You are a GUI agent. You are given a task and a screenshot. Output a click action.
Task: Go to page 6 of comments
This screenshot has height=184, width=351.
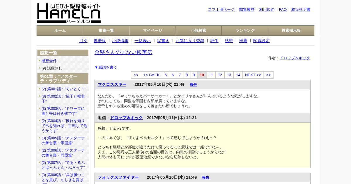pos(173,75)
